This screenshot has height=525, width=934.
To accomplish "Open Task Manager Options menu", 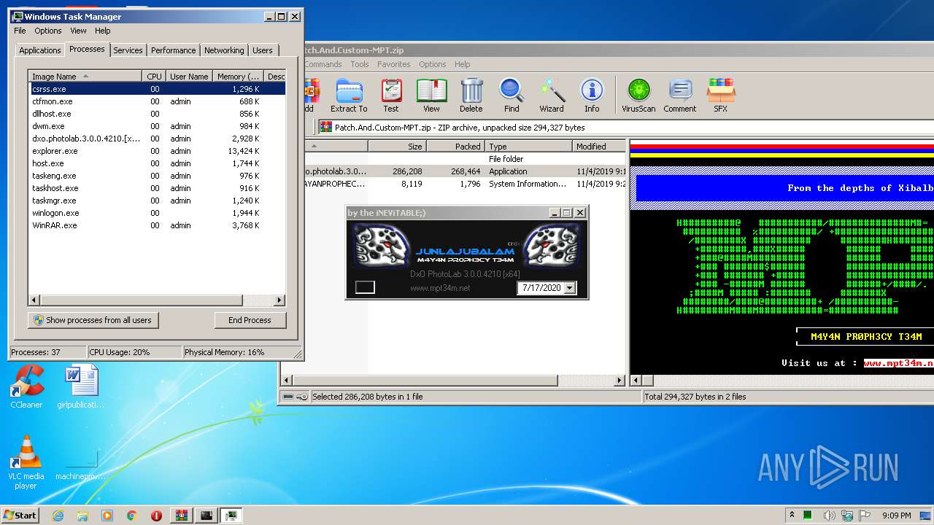I will tap(48, 31).
